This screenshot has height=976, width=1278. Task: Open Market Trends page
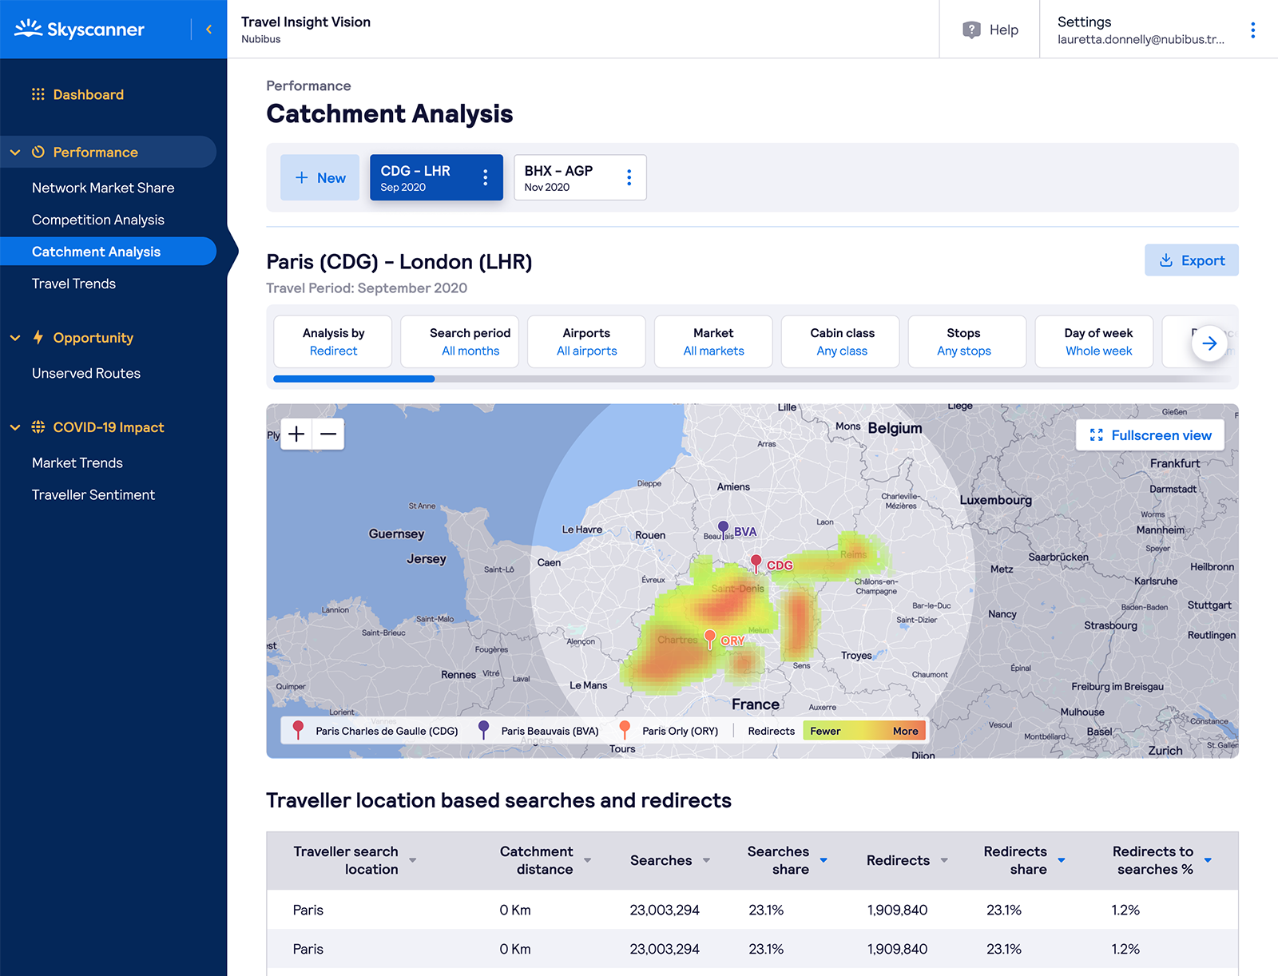click(x=77, y=462)
